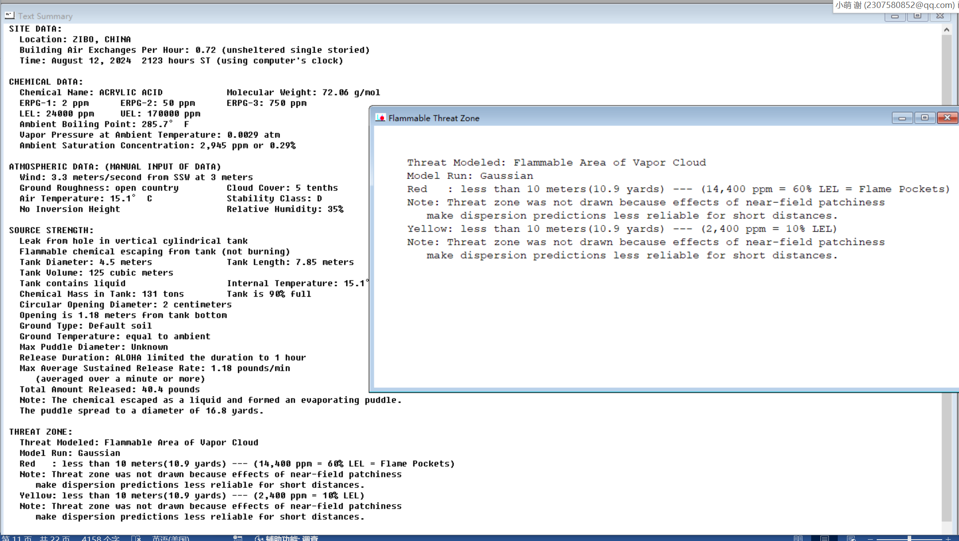Open word count from status bar
The width and height of the screenshot is (959, 541).
pyautogui.click(x=100, y=538)
